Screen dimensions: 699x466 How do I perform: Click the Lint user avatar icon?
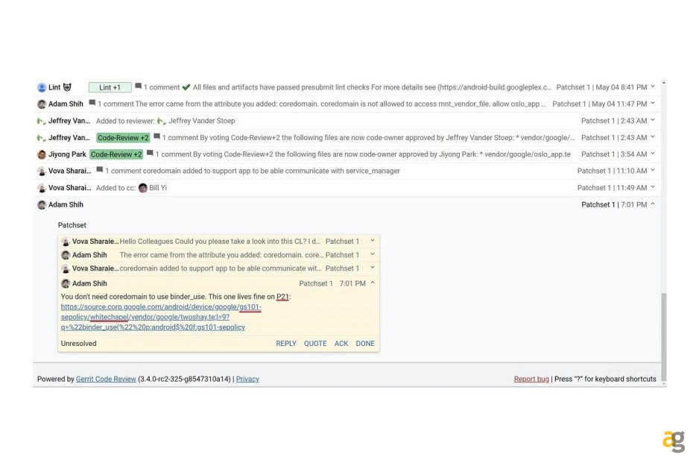42,87
